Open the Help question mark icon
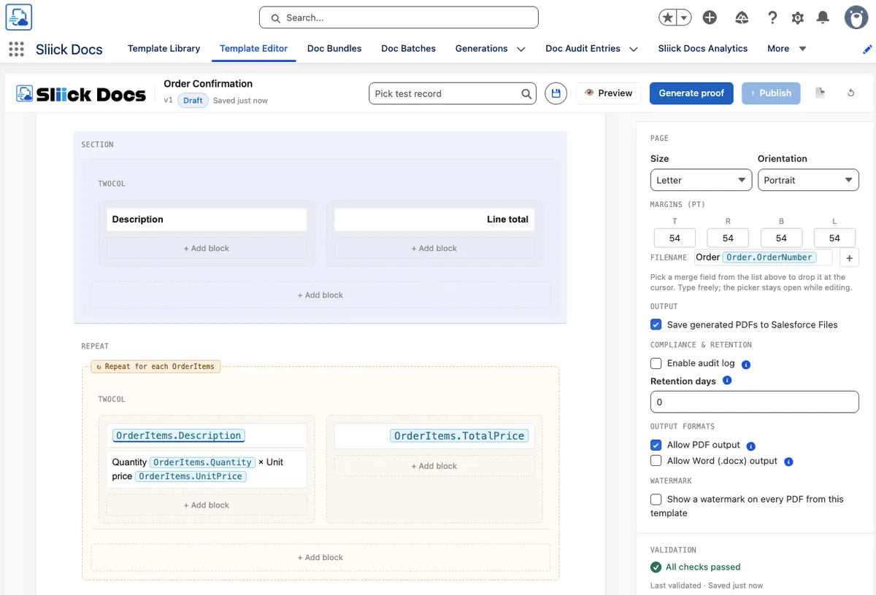The image size is (876, 595). pyautogui.click(x=772, y=18)
